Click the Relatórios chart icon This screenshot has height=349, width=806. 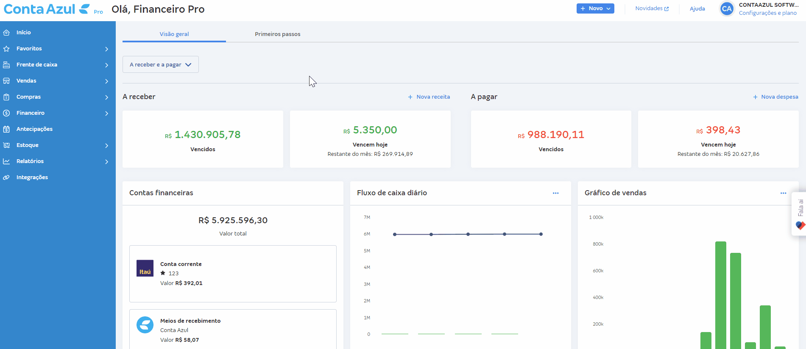[x=6, y=161]
